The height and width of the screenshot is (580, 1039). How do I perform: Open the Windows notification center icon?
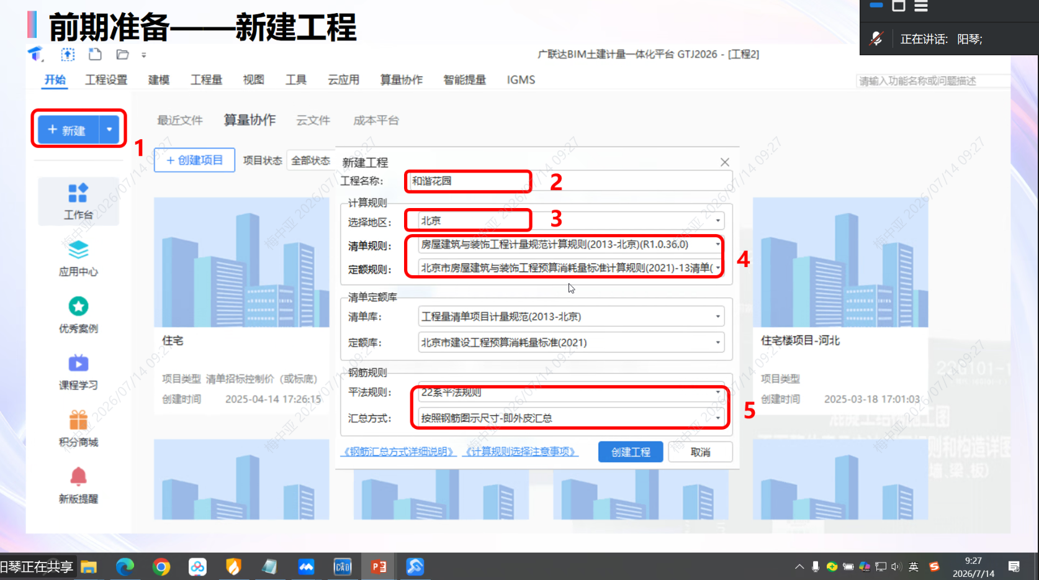point(1014,566)
